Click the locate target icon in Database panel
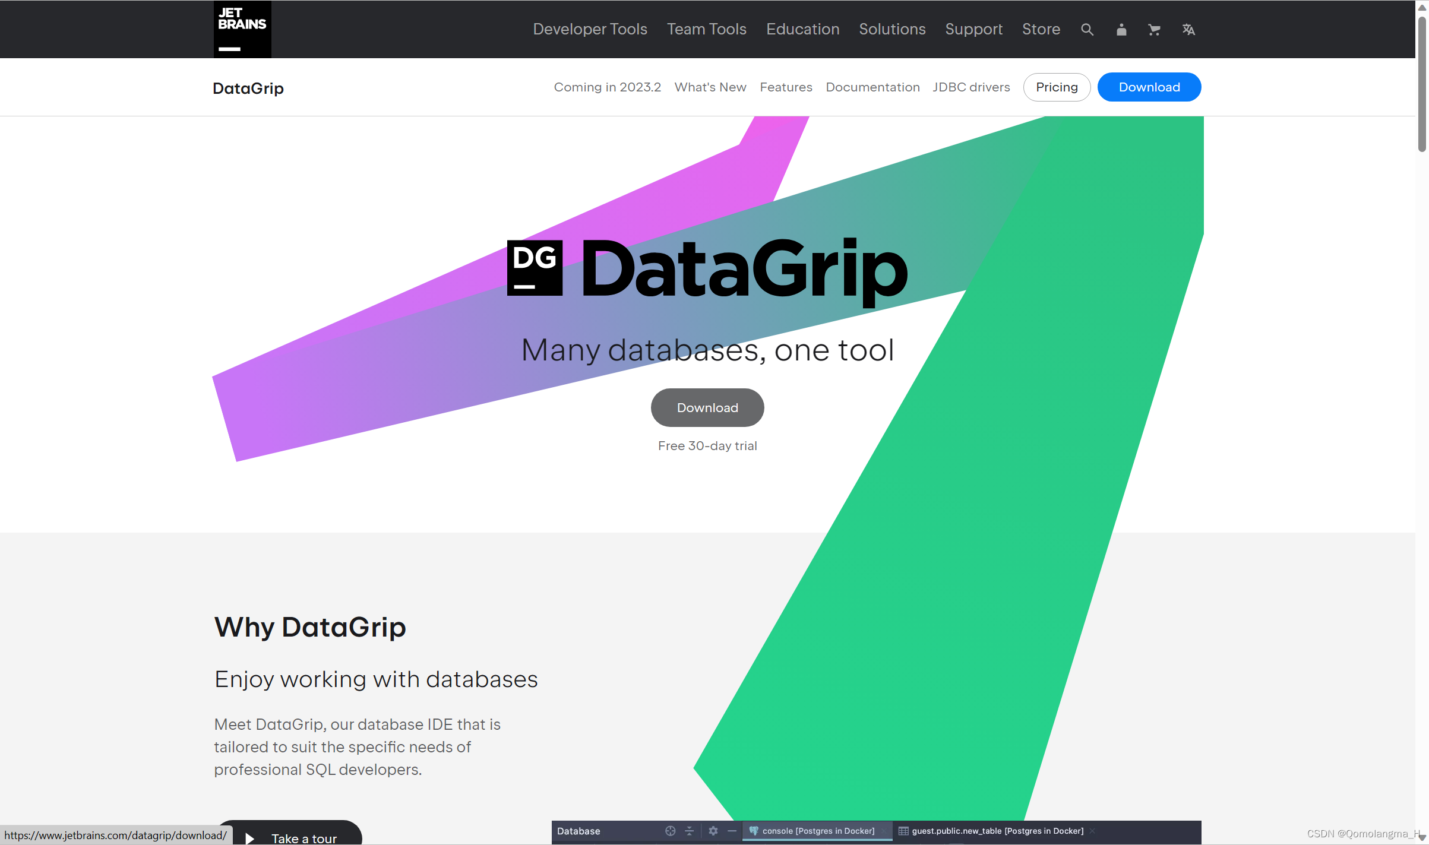This screenshot has width=1429, height=845. click(x=670, y=831)
